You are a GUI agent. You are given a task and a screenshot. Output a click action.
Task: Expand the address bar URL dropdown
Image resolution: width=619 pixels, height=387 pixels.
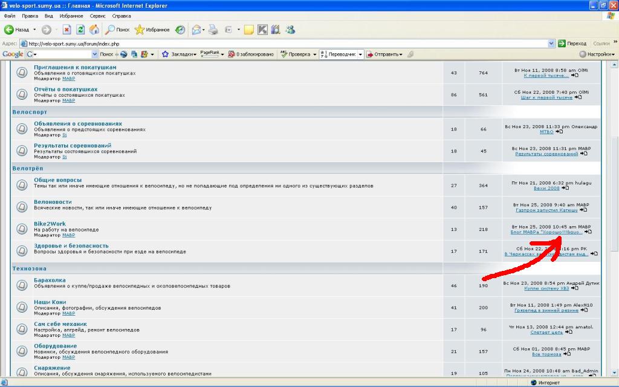click(551, 44)
